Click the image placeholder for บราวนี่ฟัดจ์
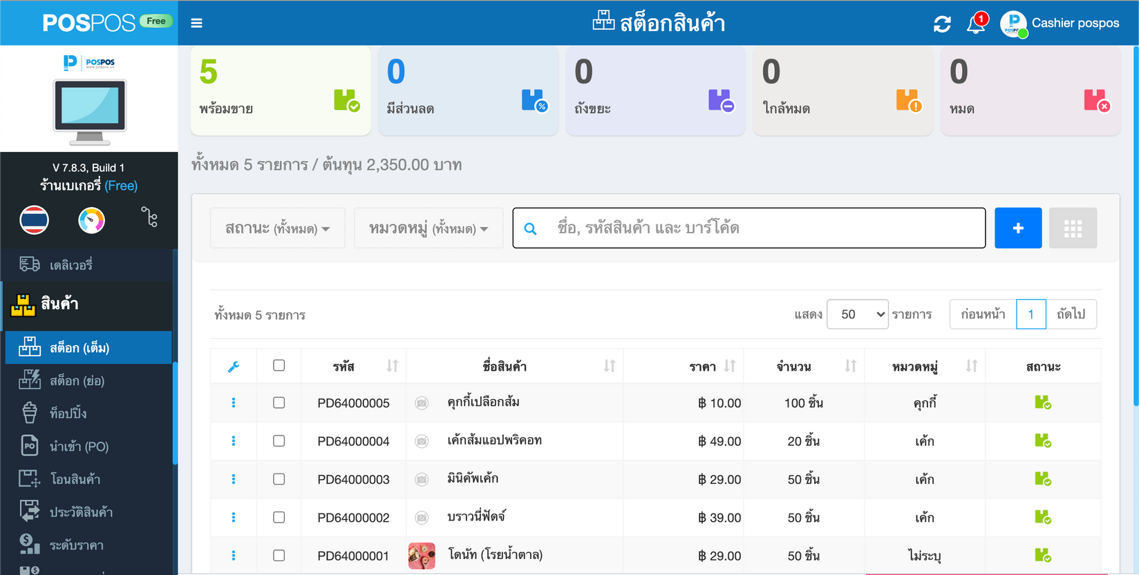 [422, 518]
